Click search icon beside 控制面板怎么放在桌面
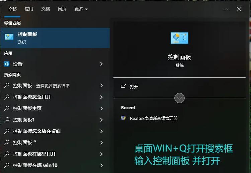Image resolution: width=251 pixels, height=173 pixels. click(x=7, y=131)
